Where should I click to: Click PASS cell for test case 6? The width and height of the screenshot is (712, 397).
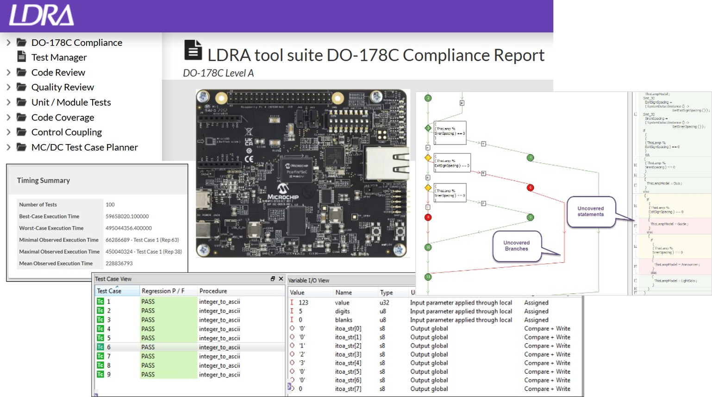tap(168, 347)
